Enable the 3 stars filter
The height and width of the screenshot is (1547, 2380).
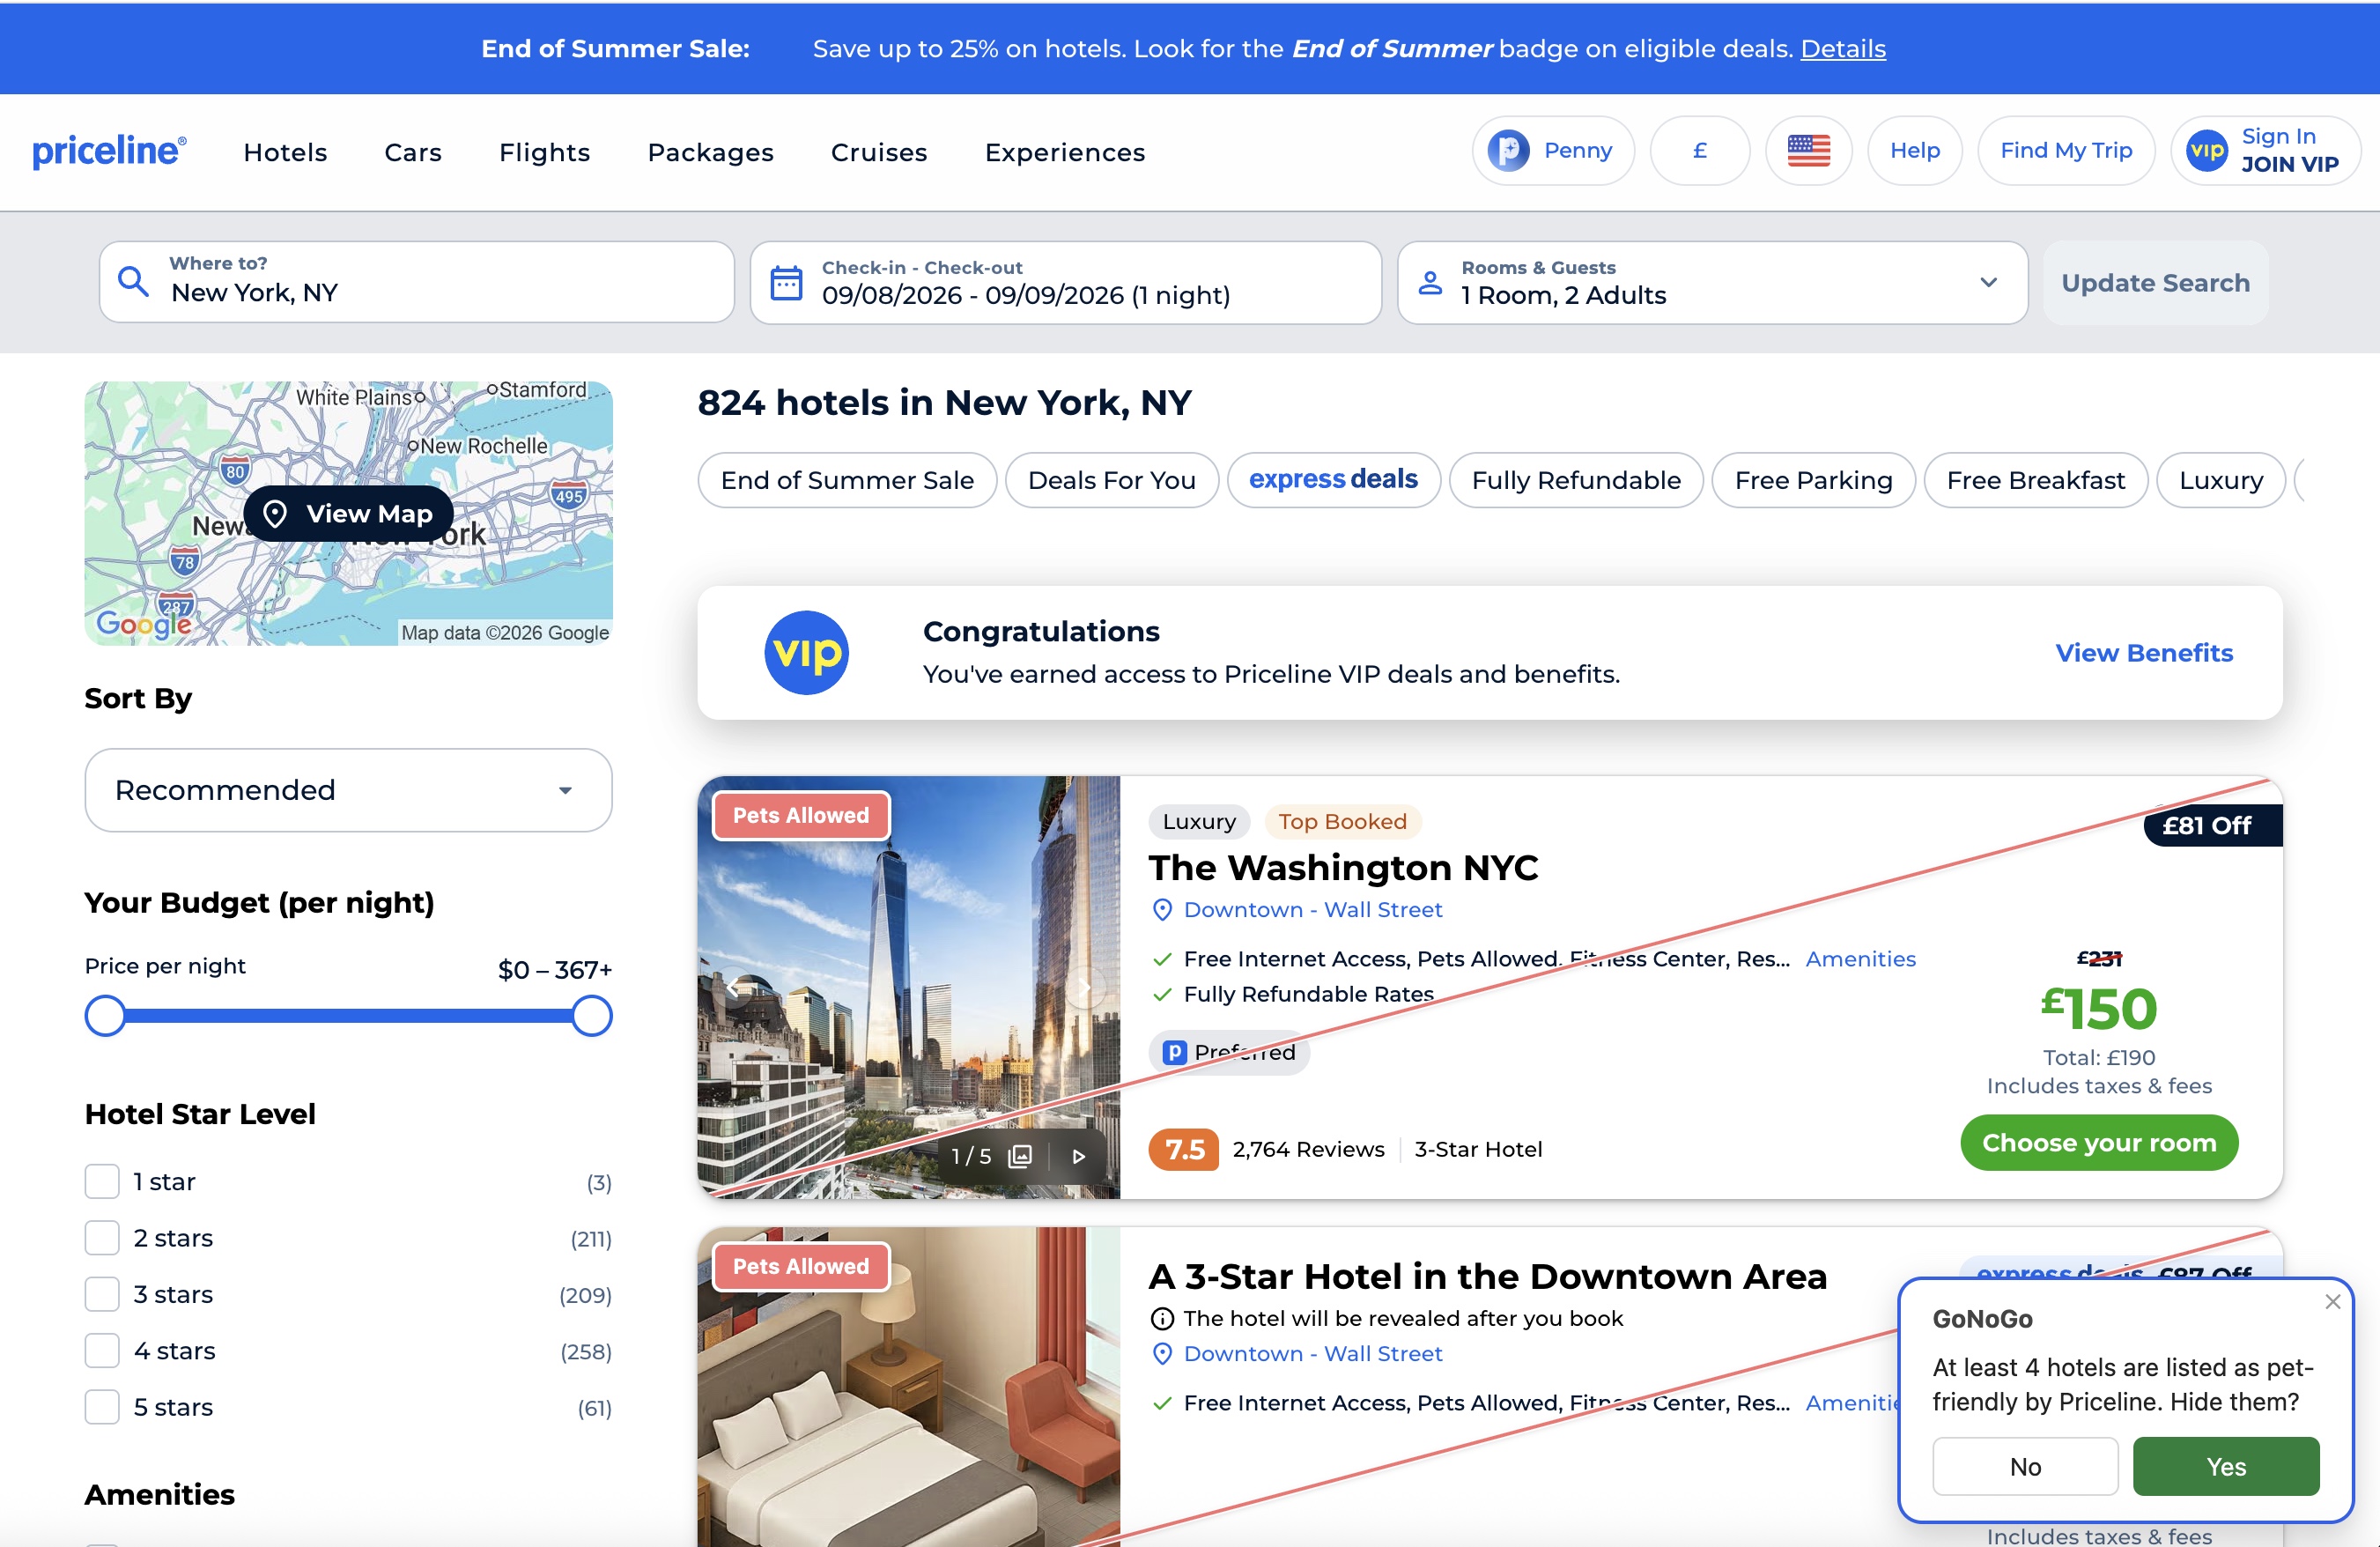click(102, 1294)
